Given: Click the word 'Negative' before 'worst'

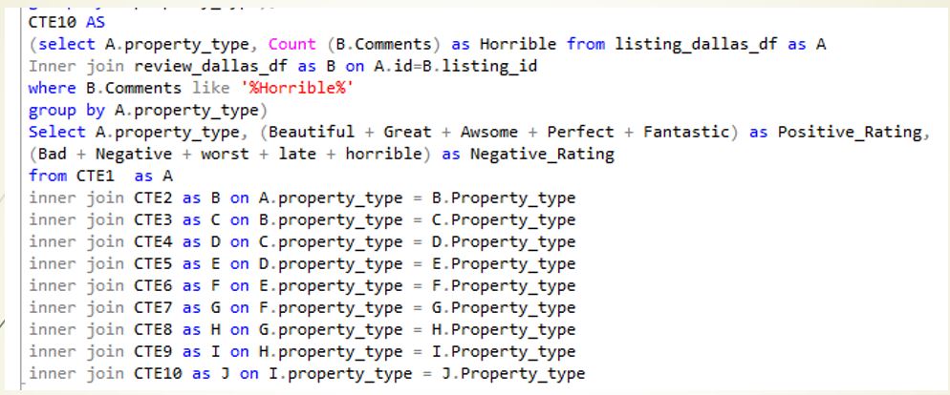Looking at the screenshot, I should click(133, 155).
